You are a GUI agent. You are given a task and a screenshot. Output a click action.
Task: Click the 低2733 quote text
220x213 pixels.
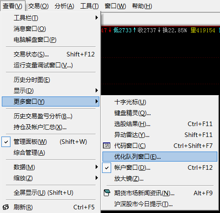coord(123,30)
